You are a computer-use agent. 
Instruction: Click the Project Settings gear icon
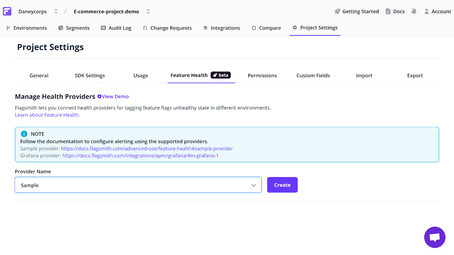(295, 27)
